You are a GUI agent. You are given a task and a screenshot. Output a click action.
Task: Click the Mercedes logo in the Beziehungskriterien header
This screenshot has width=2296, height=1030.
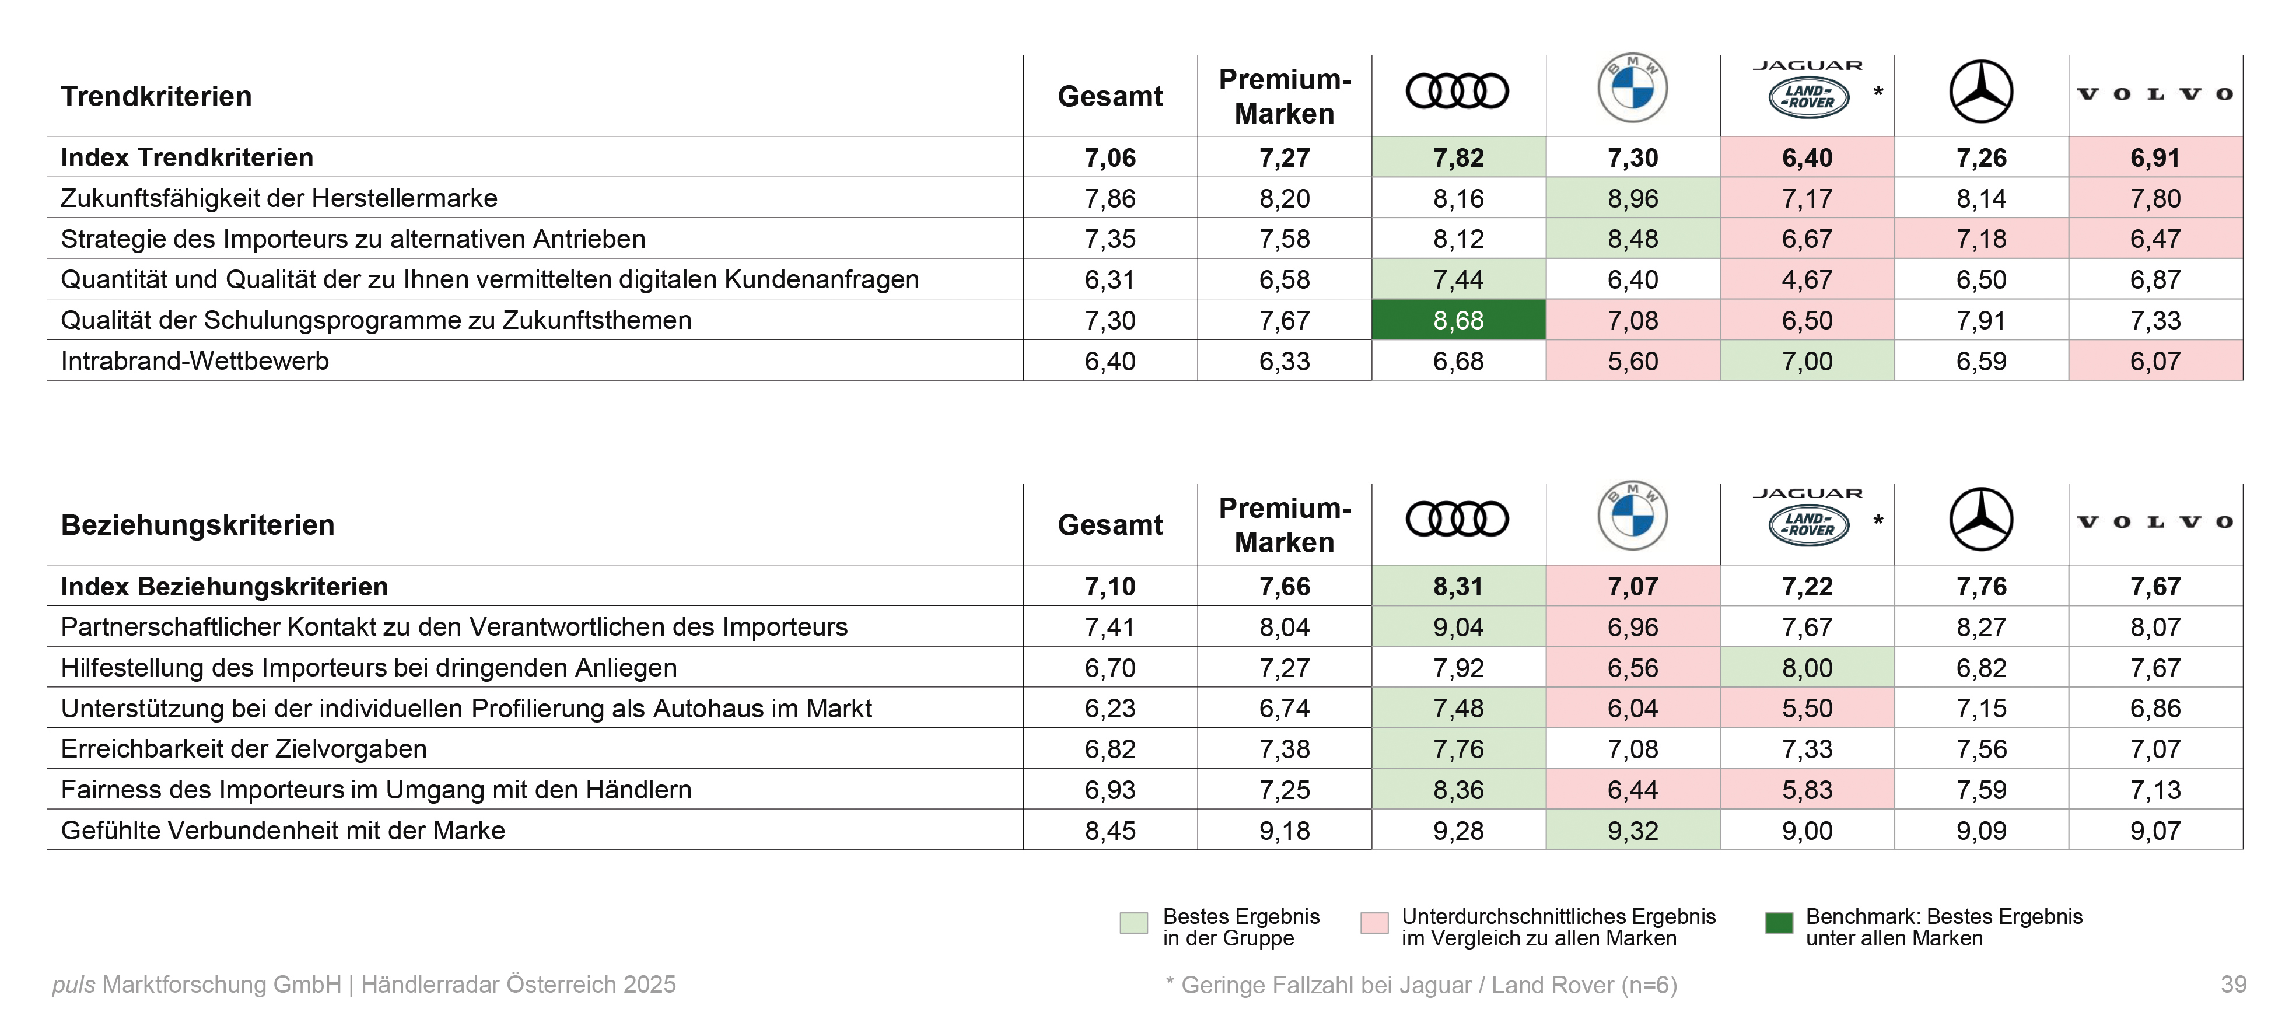point(1980,518)
